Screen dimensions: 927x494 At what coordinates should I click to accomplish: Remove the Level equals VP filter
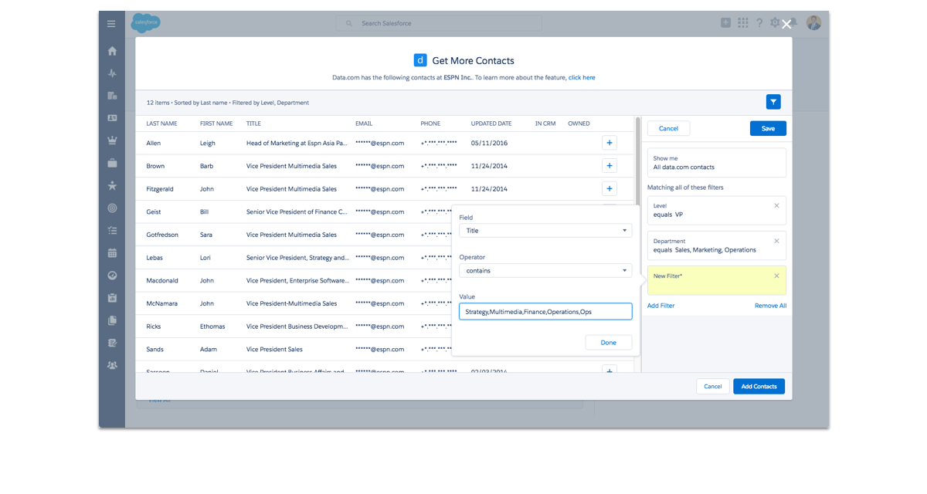click(776, 206)
